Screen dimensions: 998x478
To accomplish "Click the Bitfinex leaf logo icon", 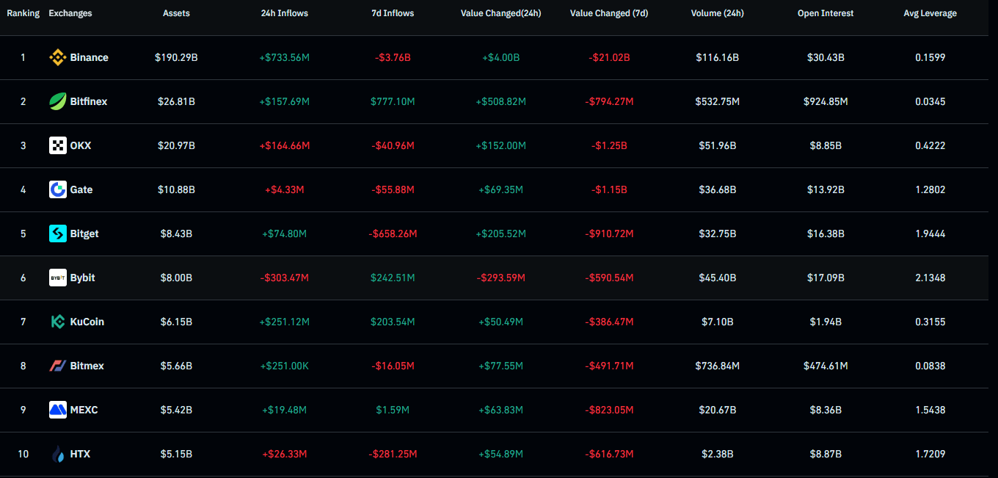I will pyautogui.click(x=58, y=101).
